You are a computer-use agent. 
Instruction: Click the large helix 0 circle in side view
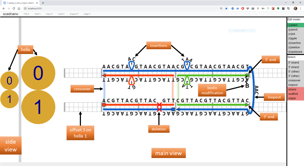(x=38, y=73)
